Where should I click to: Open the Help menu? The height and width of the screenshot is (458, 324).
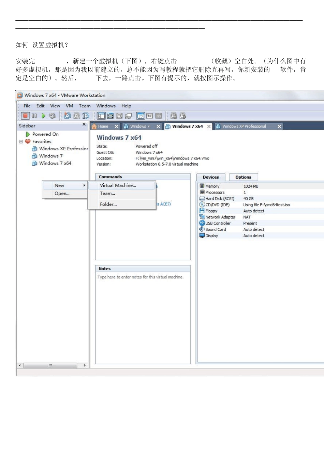[x=126, y=106]
